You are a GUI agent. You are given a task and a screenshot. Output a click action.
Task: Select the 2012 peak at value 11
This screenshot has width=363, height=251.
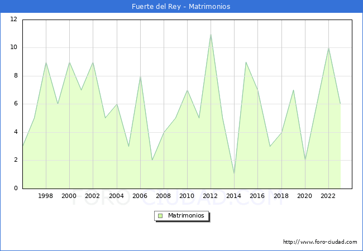click(x=211, y=34)
